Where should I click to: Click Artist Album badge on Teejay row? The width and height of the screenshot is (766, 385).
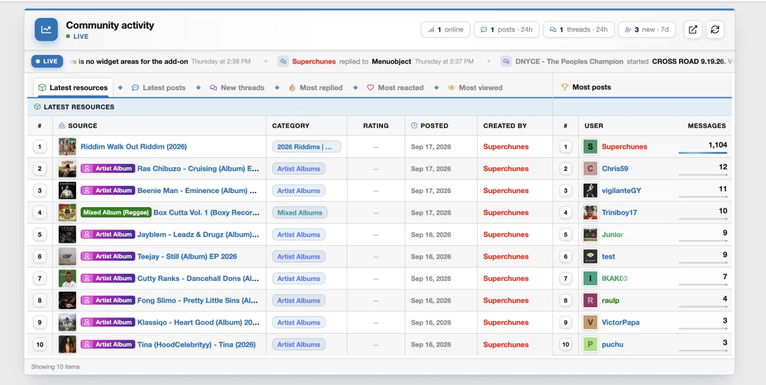(108, 256)
